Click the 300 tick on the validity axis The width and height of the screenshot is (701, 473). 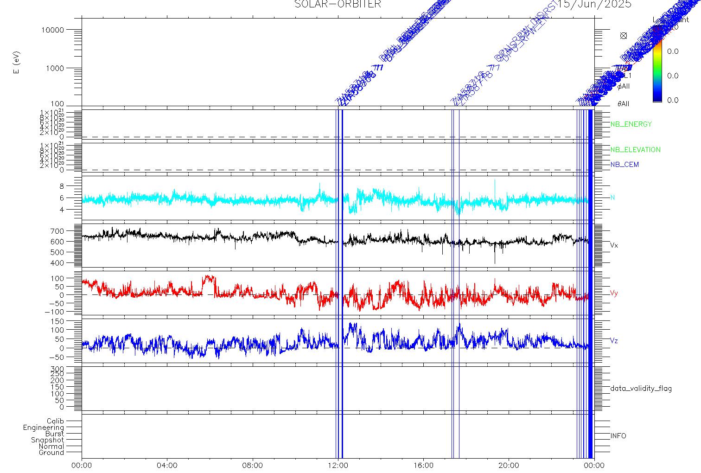pyautogui.click(x=58, y=369)
